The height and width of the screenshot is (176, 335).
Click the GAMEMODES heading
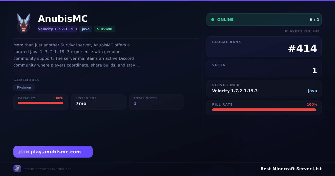(27, 80)
